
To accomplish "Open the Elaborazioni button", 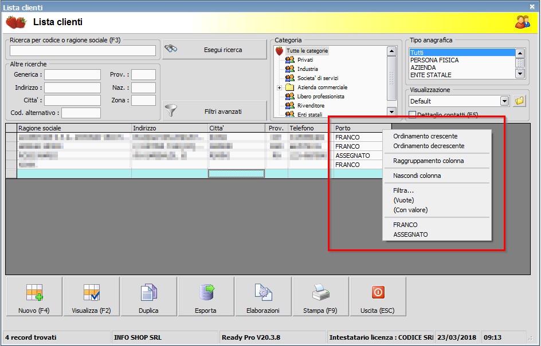I will coord(263,296).
